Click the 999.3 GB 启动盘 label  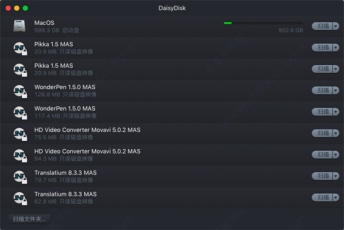point(57,30)
